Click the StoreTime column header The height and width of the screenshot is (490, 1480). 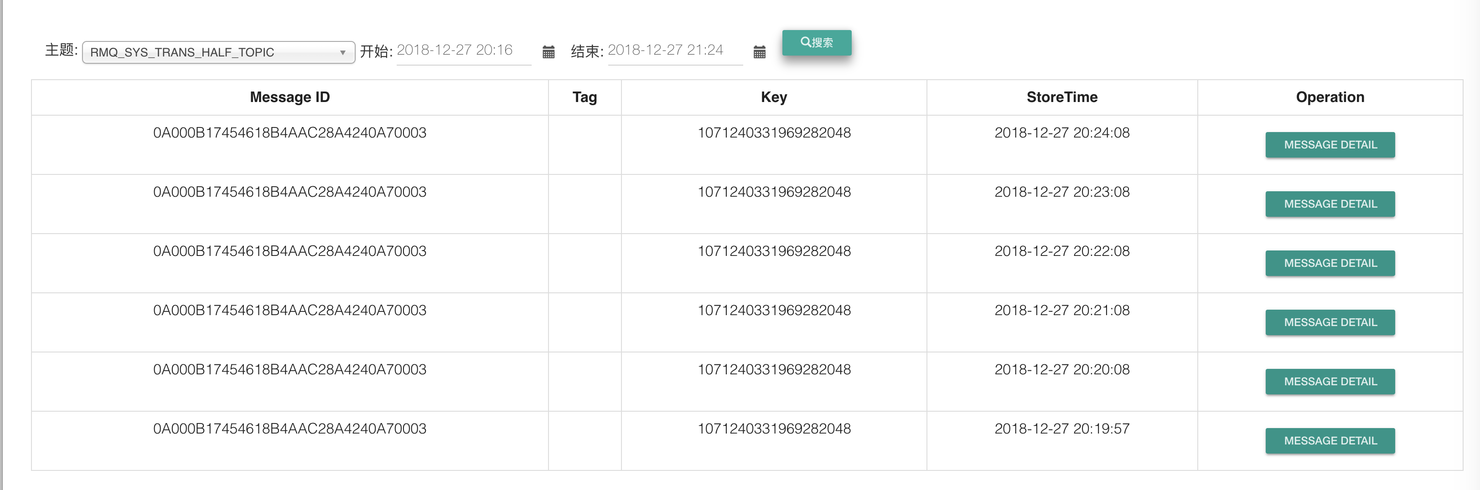pyautogui.click(x=1062, y=97)
